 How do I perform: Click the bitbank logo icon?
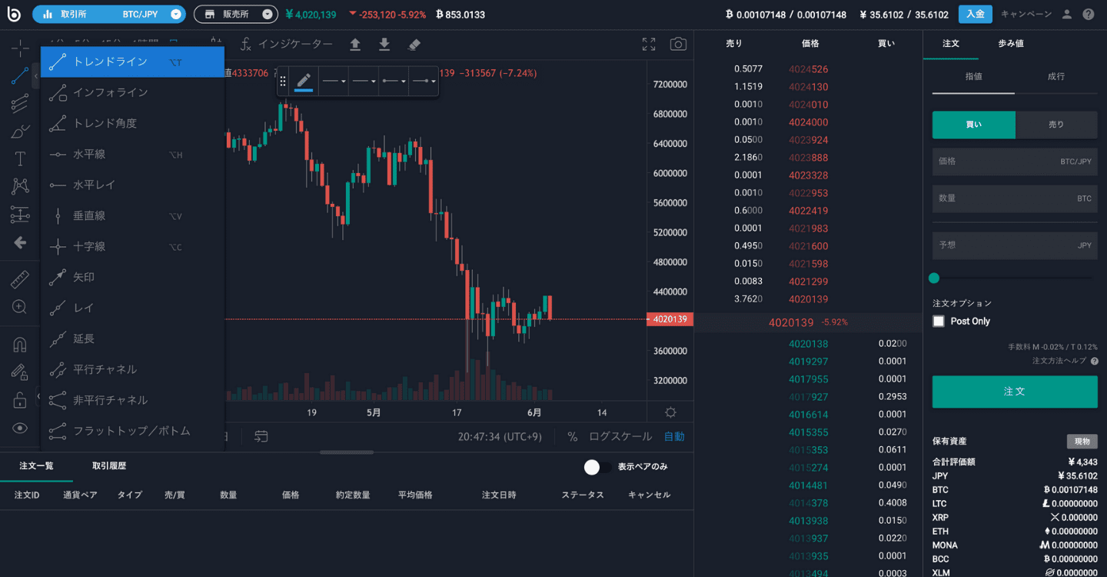(14, 14)
